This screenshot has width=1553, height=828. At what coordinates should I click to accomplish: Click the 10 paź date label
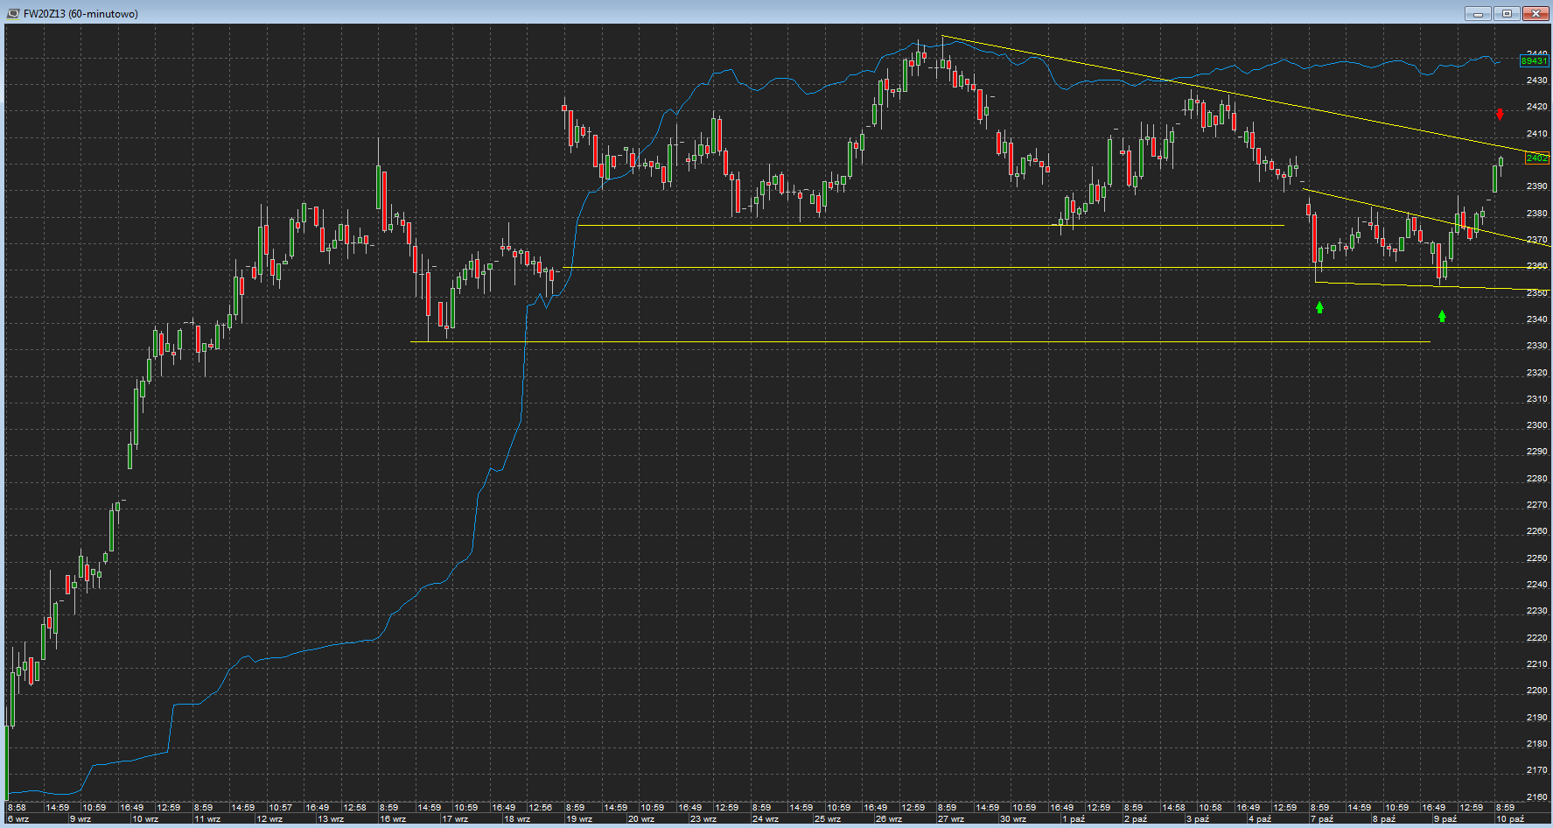click(x=1511, y=819)
